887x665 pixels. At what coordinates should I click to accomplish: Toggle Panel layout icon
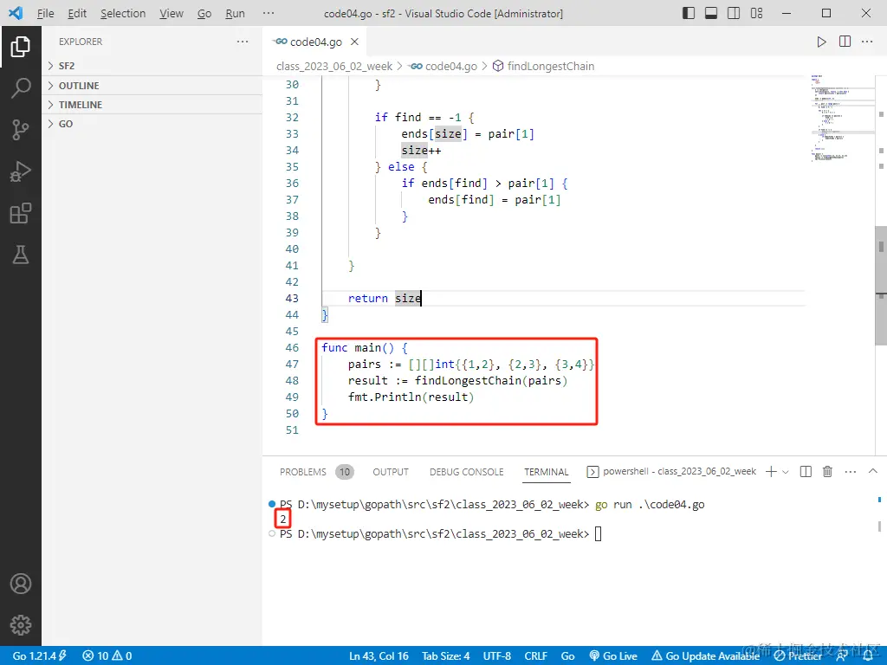click(x=711, y=13)
